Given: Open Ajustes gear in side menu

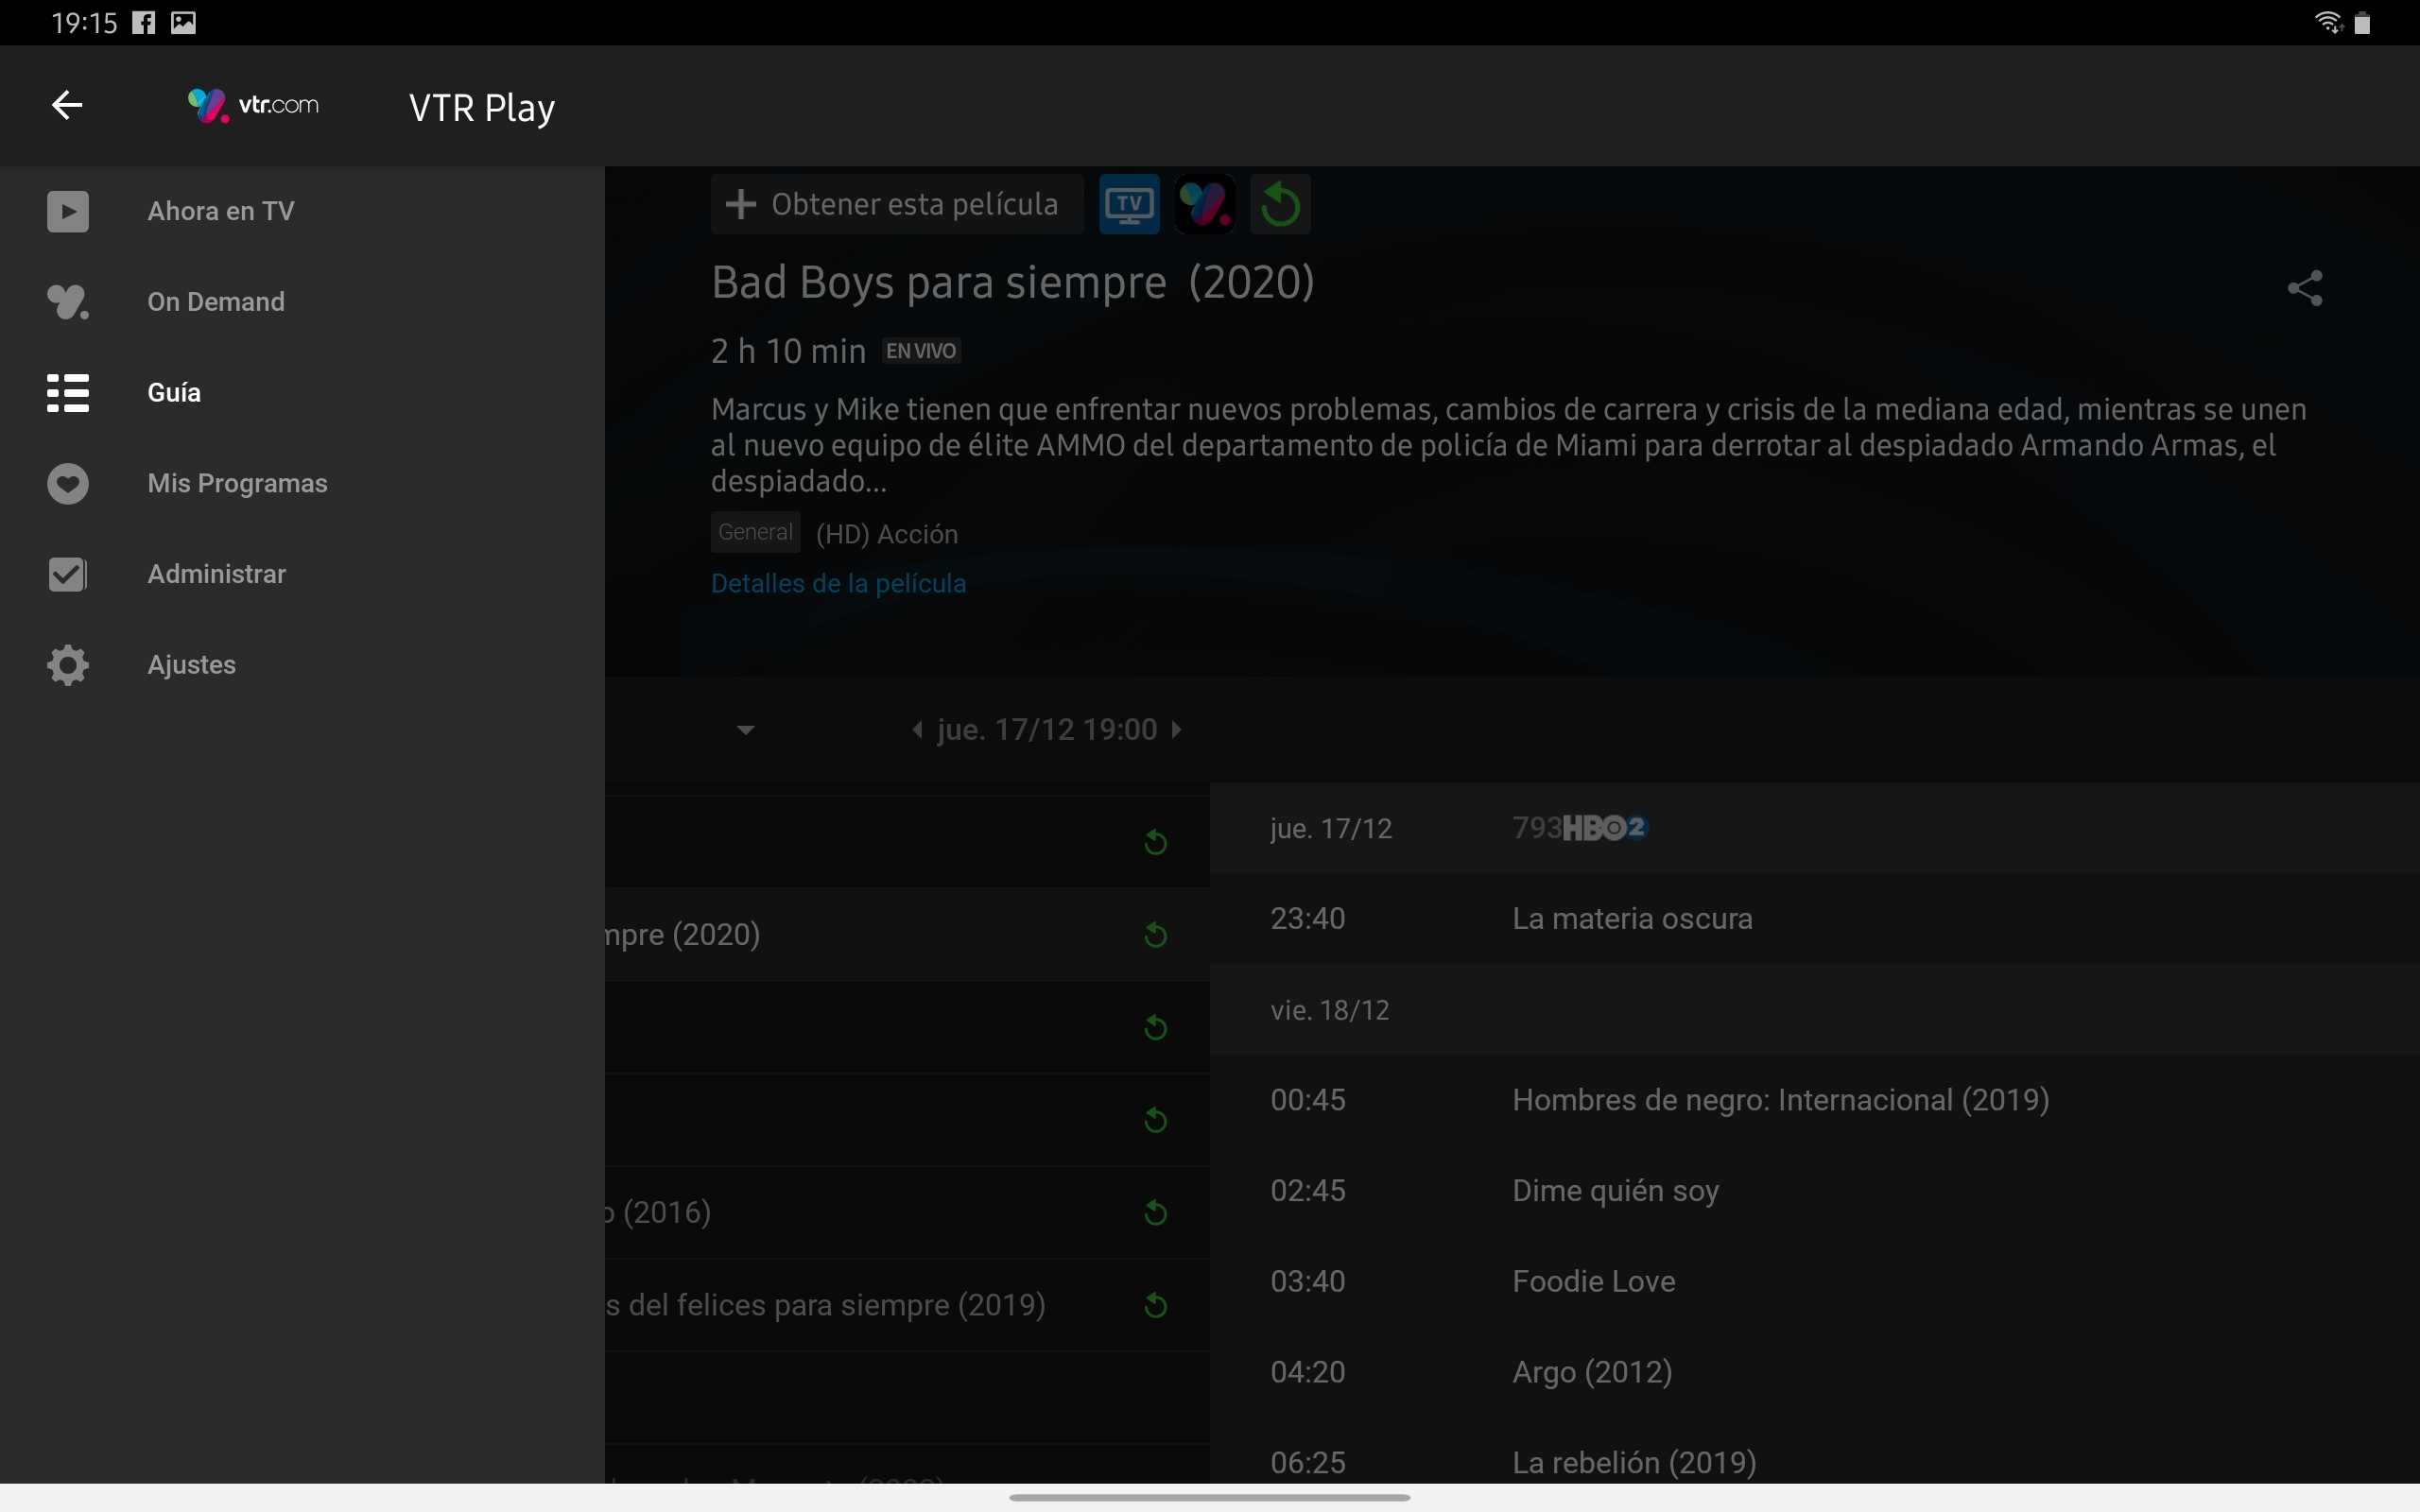Looking at the screenshot, I should (x=67, y=665).
